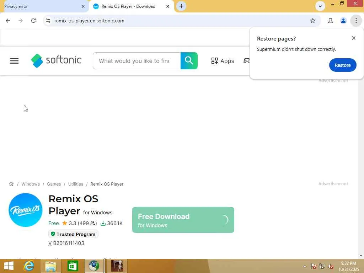364x273 pixels.
Task: Click the Supermium browser taskbar icon
Action: [94, 266]
